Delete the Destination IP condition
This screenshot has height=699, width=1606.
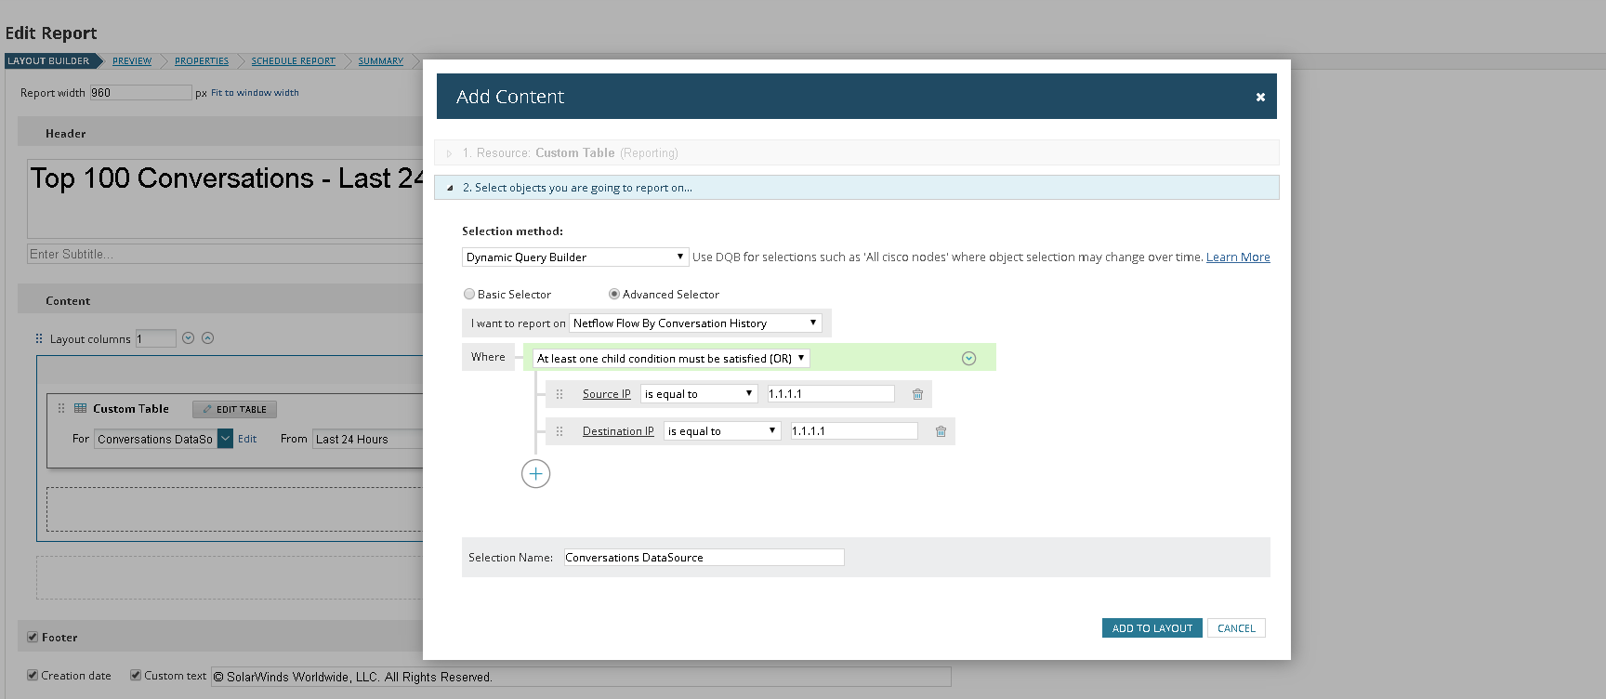click(x=941, y=431)
